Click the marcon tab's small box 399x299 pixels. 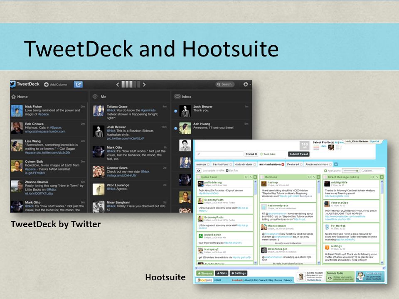pyautogui.click(x=208, y=164)
